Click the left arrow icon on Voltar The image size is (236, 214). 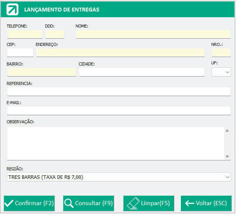click(190, 203)
